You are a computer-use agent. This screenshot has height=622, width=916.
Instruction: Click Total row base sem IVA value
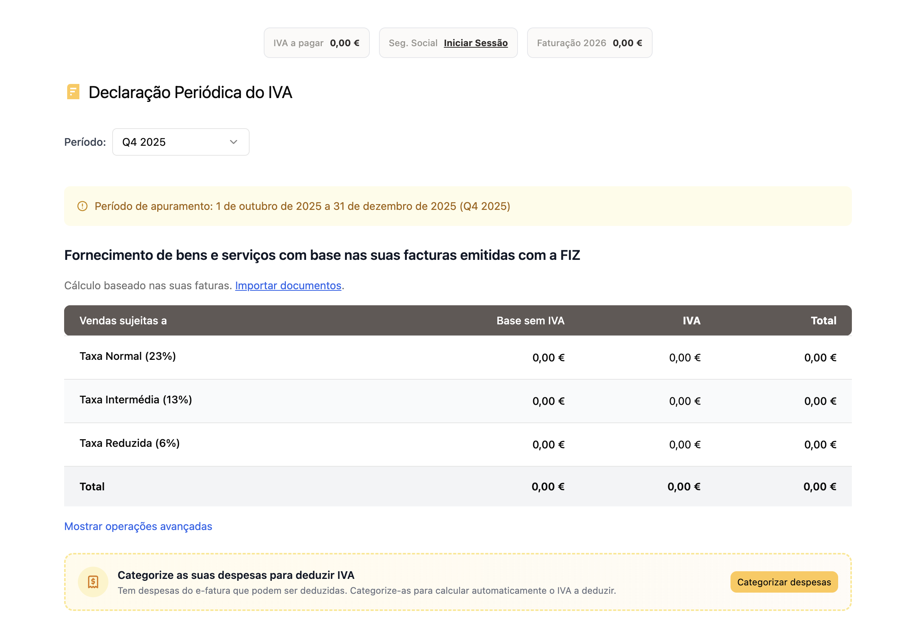[x=548, y=487]
